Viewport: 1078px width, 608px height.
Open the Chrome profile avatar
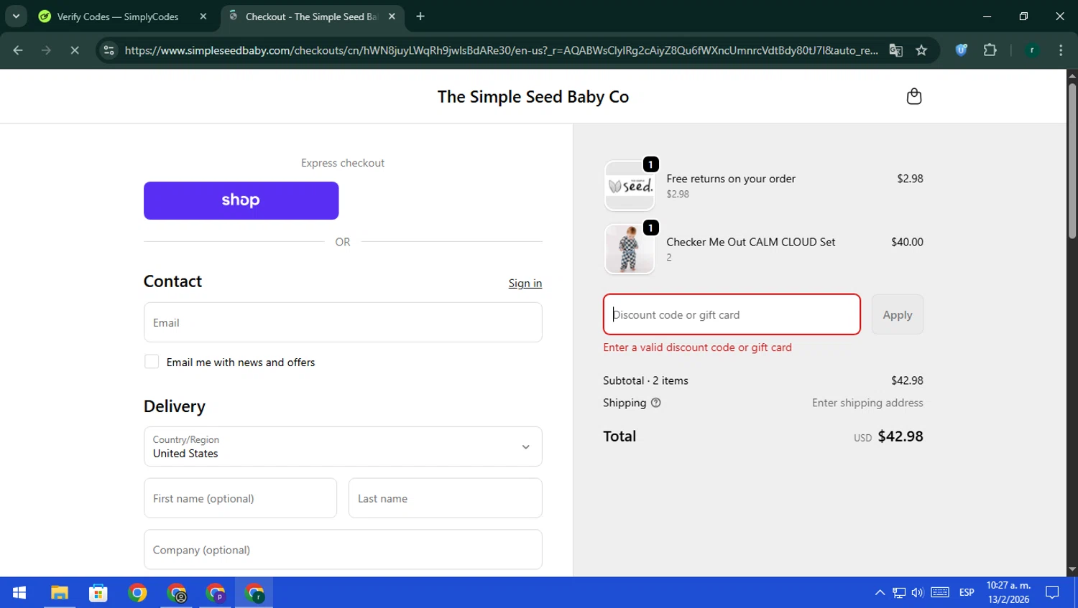point(1032,50)
